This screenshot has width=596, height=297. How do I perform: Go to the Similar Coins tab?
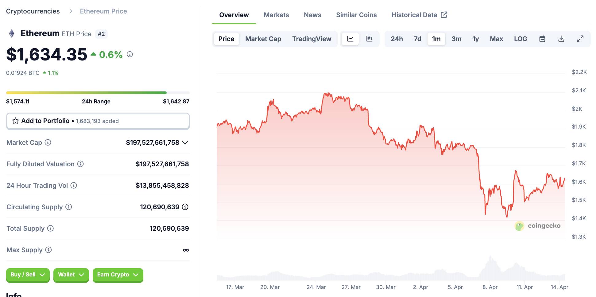pyautogui.click(x=356, y=15)
